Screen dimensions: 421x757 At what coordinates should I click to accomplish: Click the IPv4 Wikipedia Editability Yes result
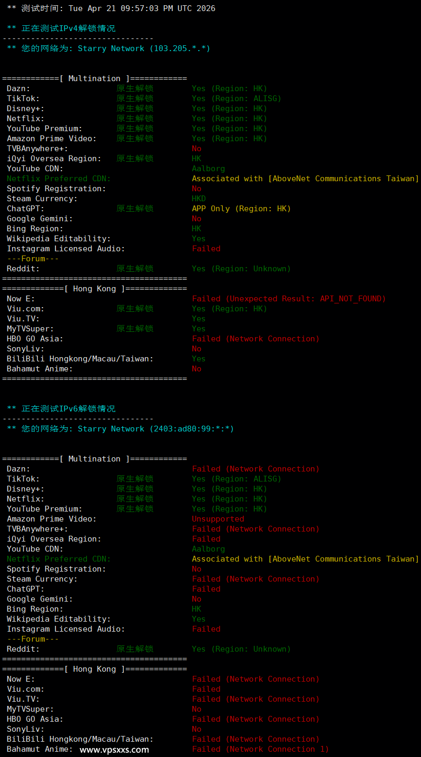[x=199, y=239]
